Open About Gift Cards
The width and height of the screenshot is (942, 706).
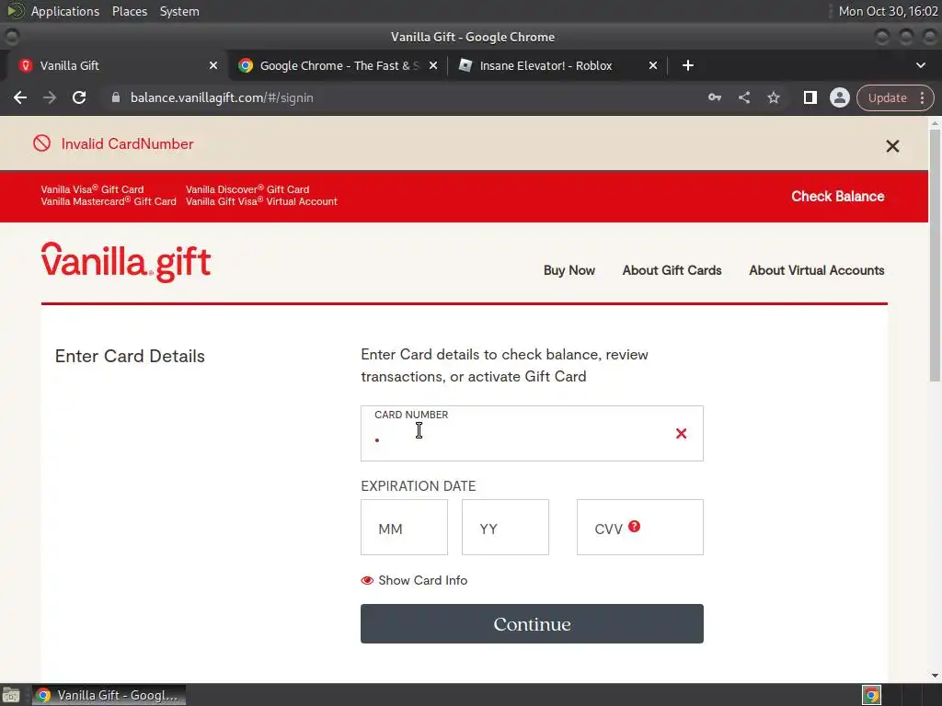tap(672, 270)
